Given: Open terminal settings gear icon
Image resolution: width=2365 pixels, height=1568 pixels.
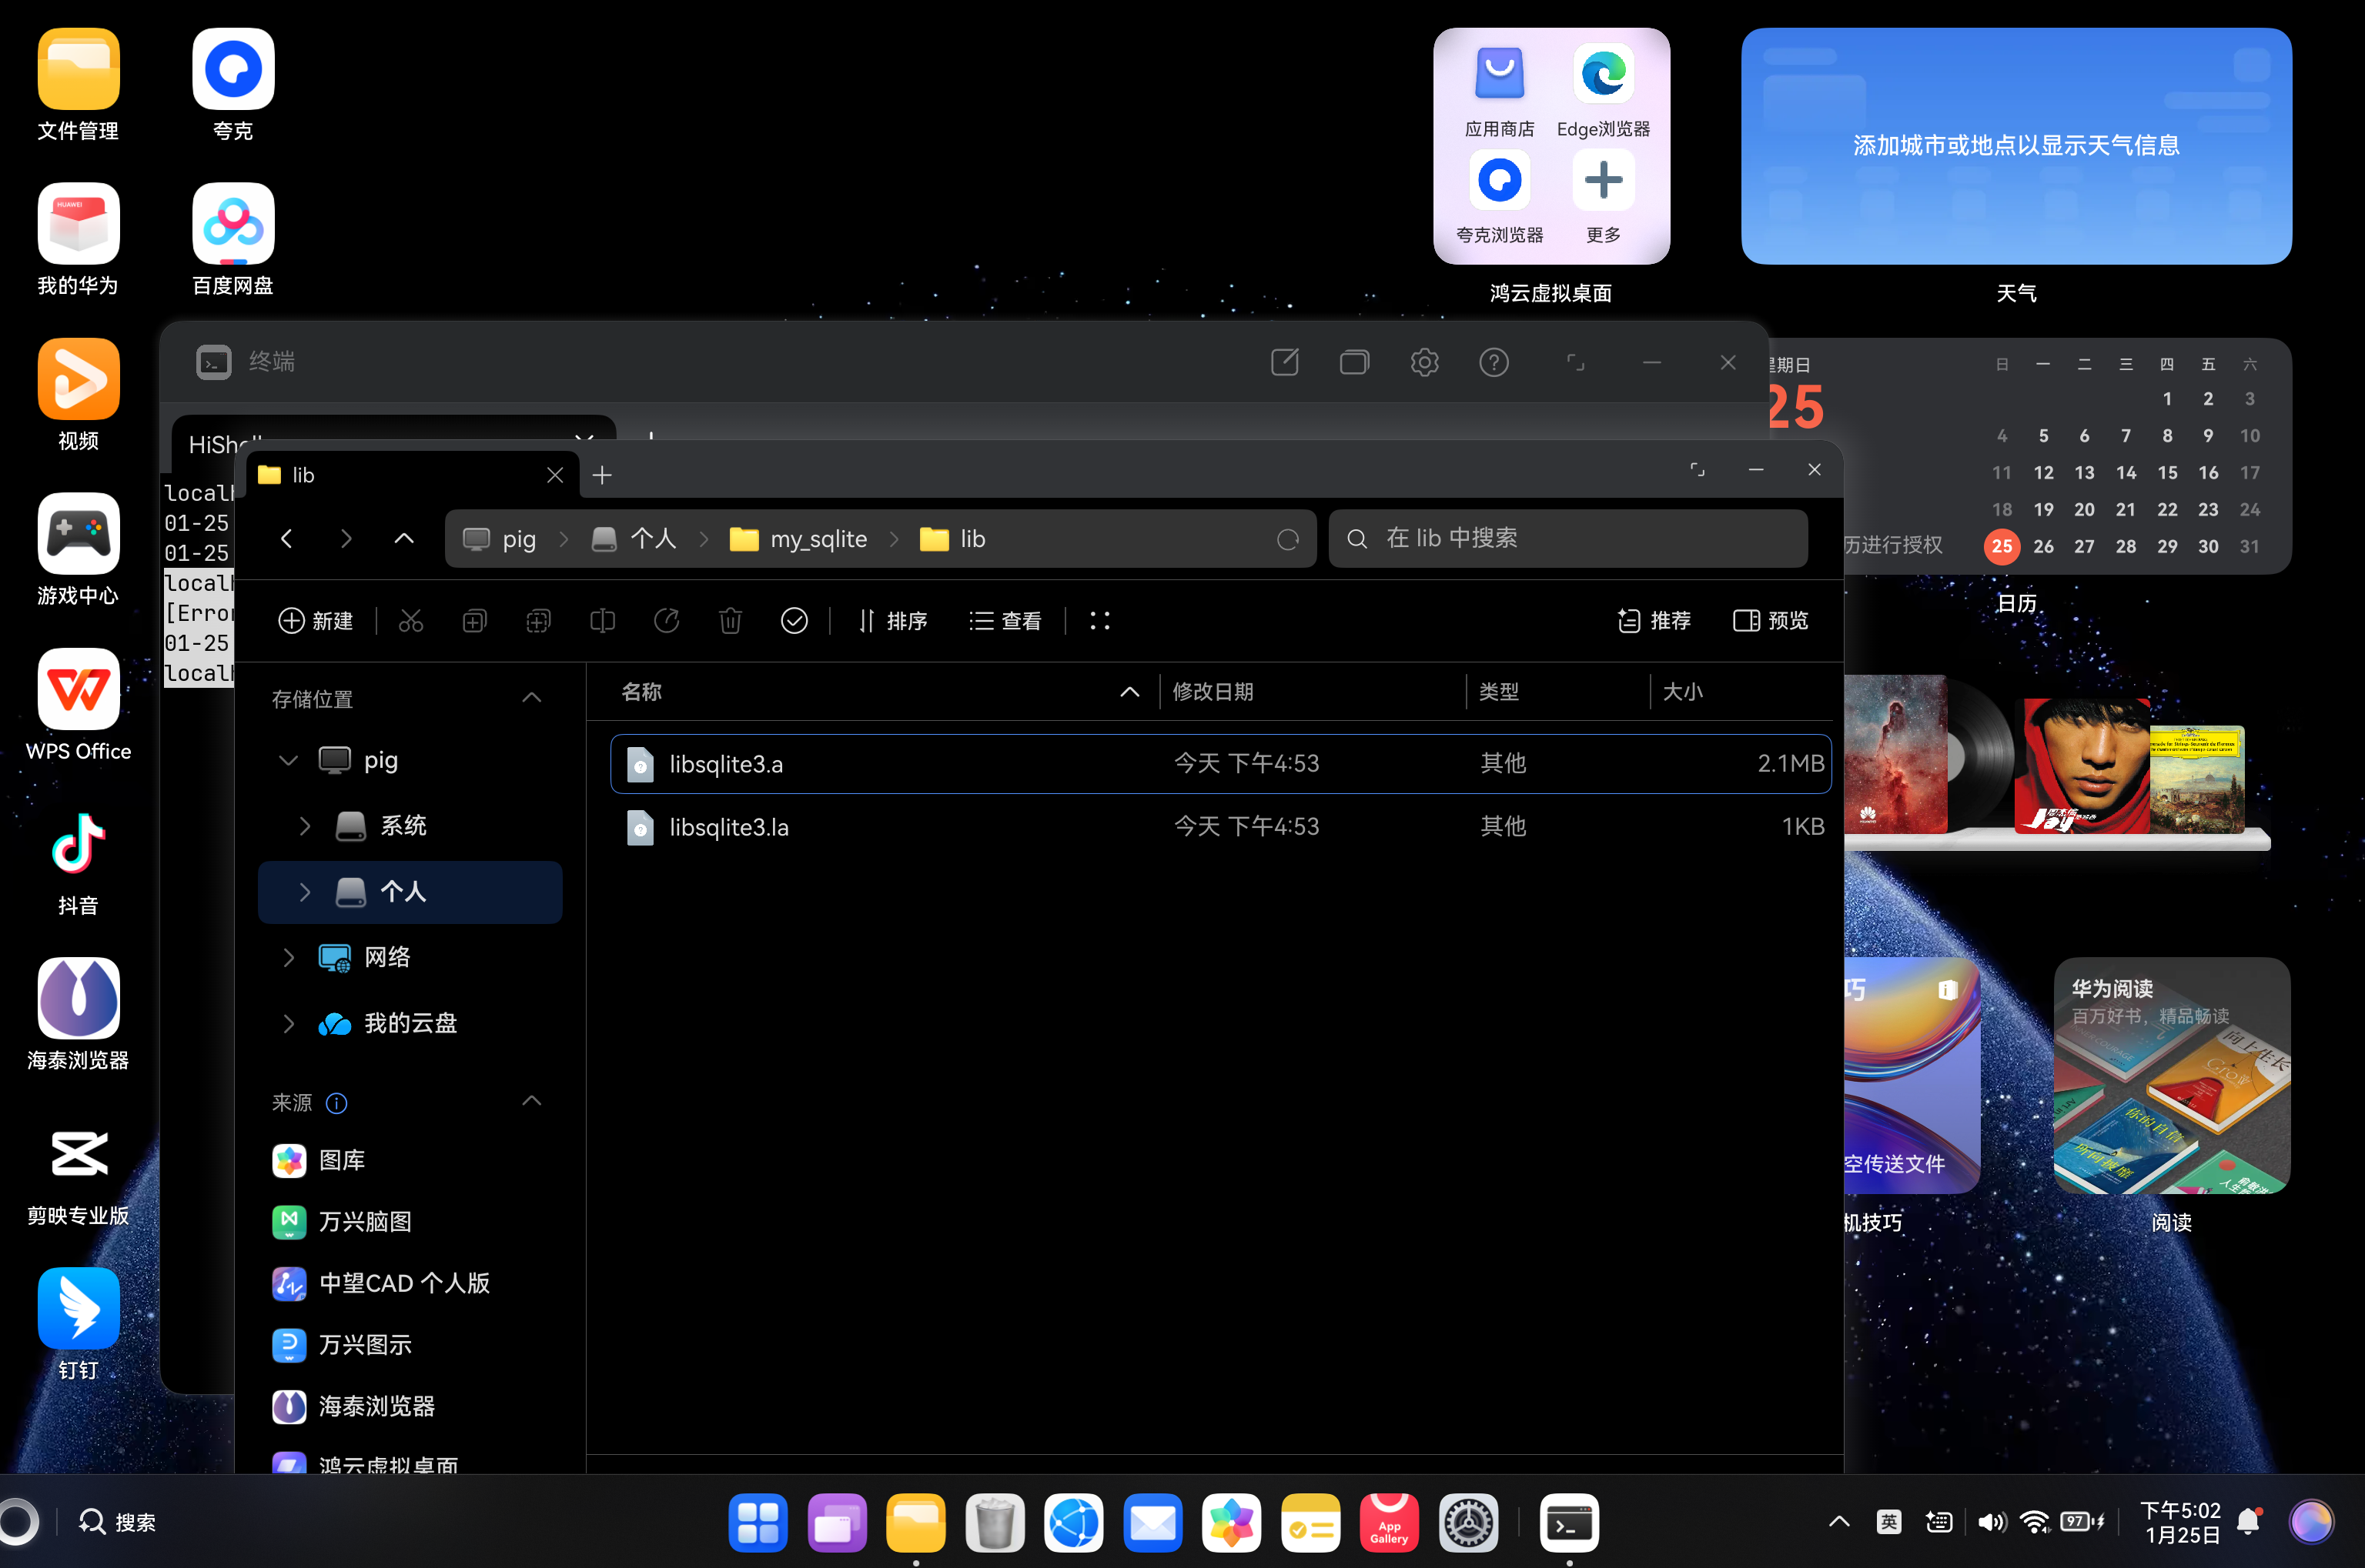Looking at the screenshot, I should (1424, 362).
